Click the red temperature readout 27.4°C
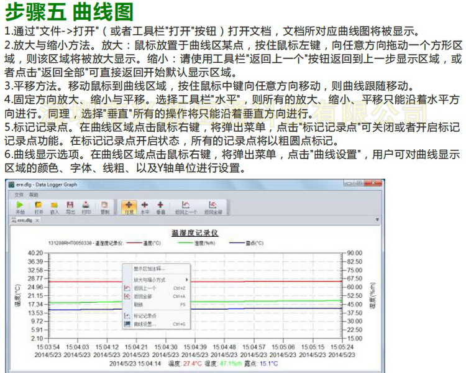This screenshot has height=373, width=466. (x=192, y=364)
